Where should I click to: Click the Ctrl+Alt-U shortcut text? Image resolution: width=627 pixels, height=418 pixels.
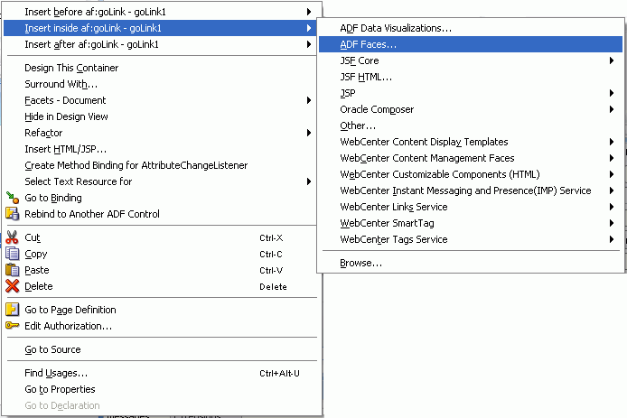(x=279, y=373)
